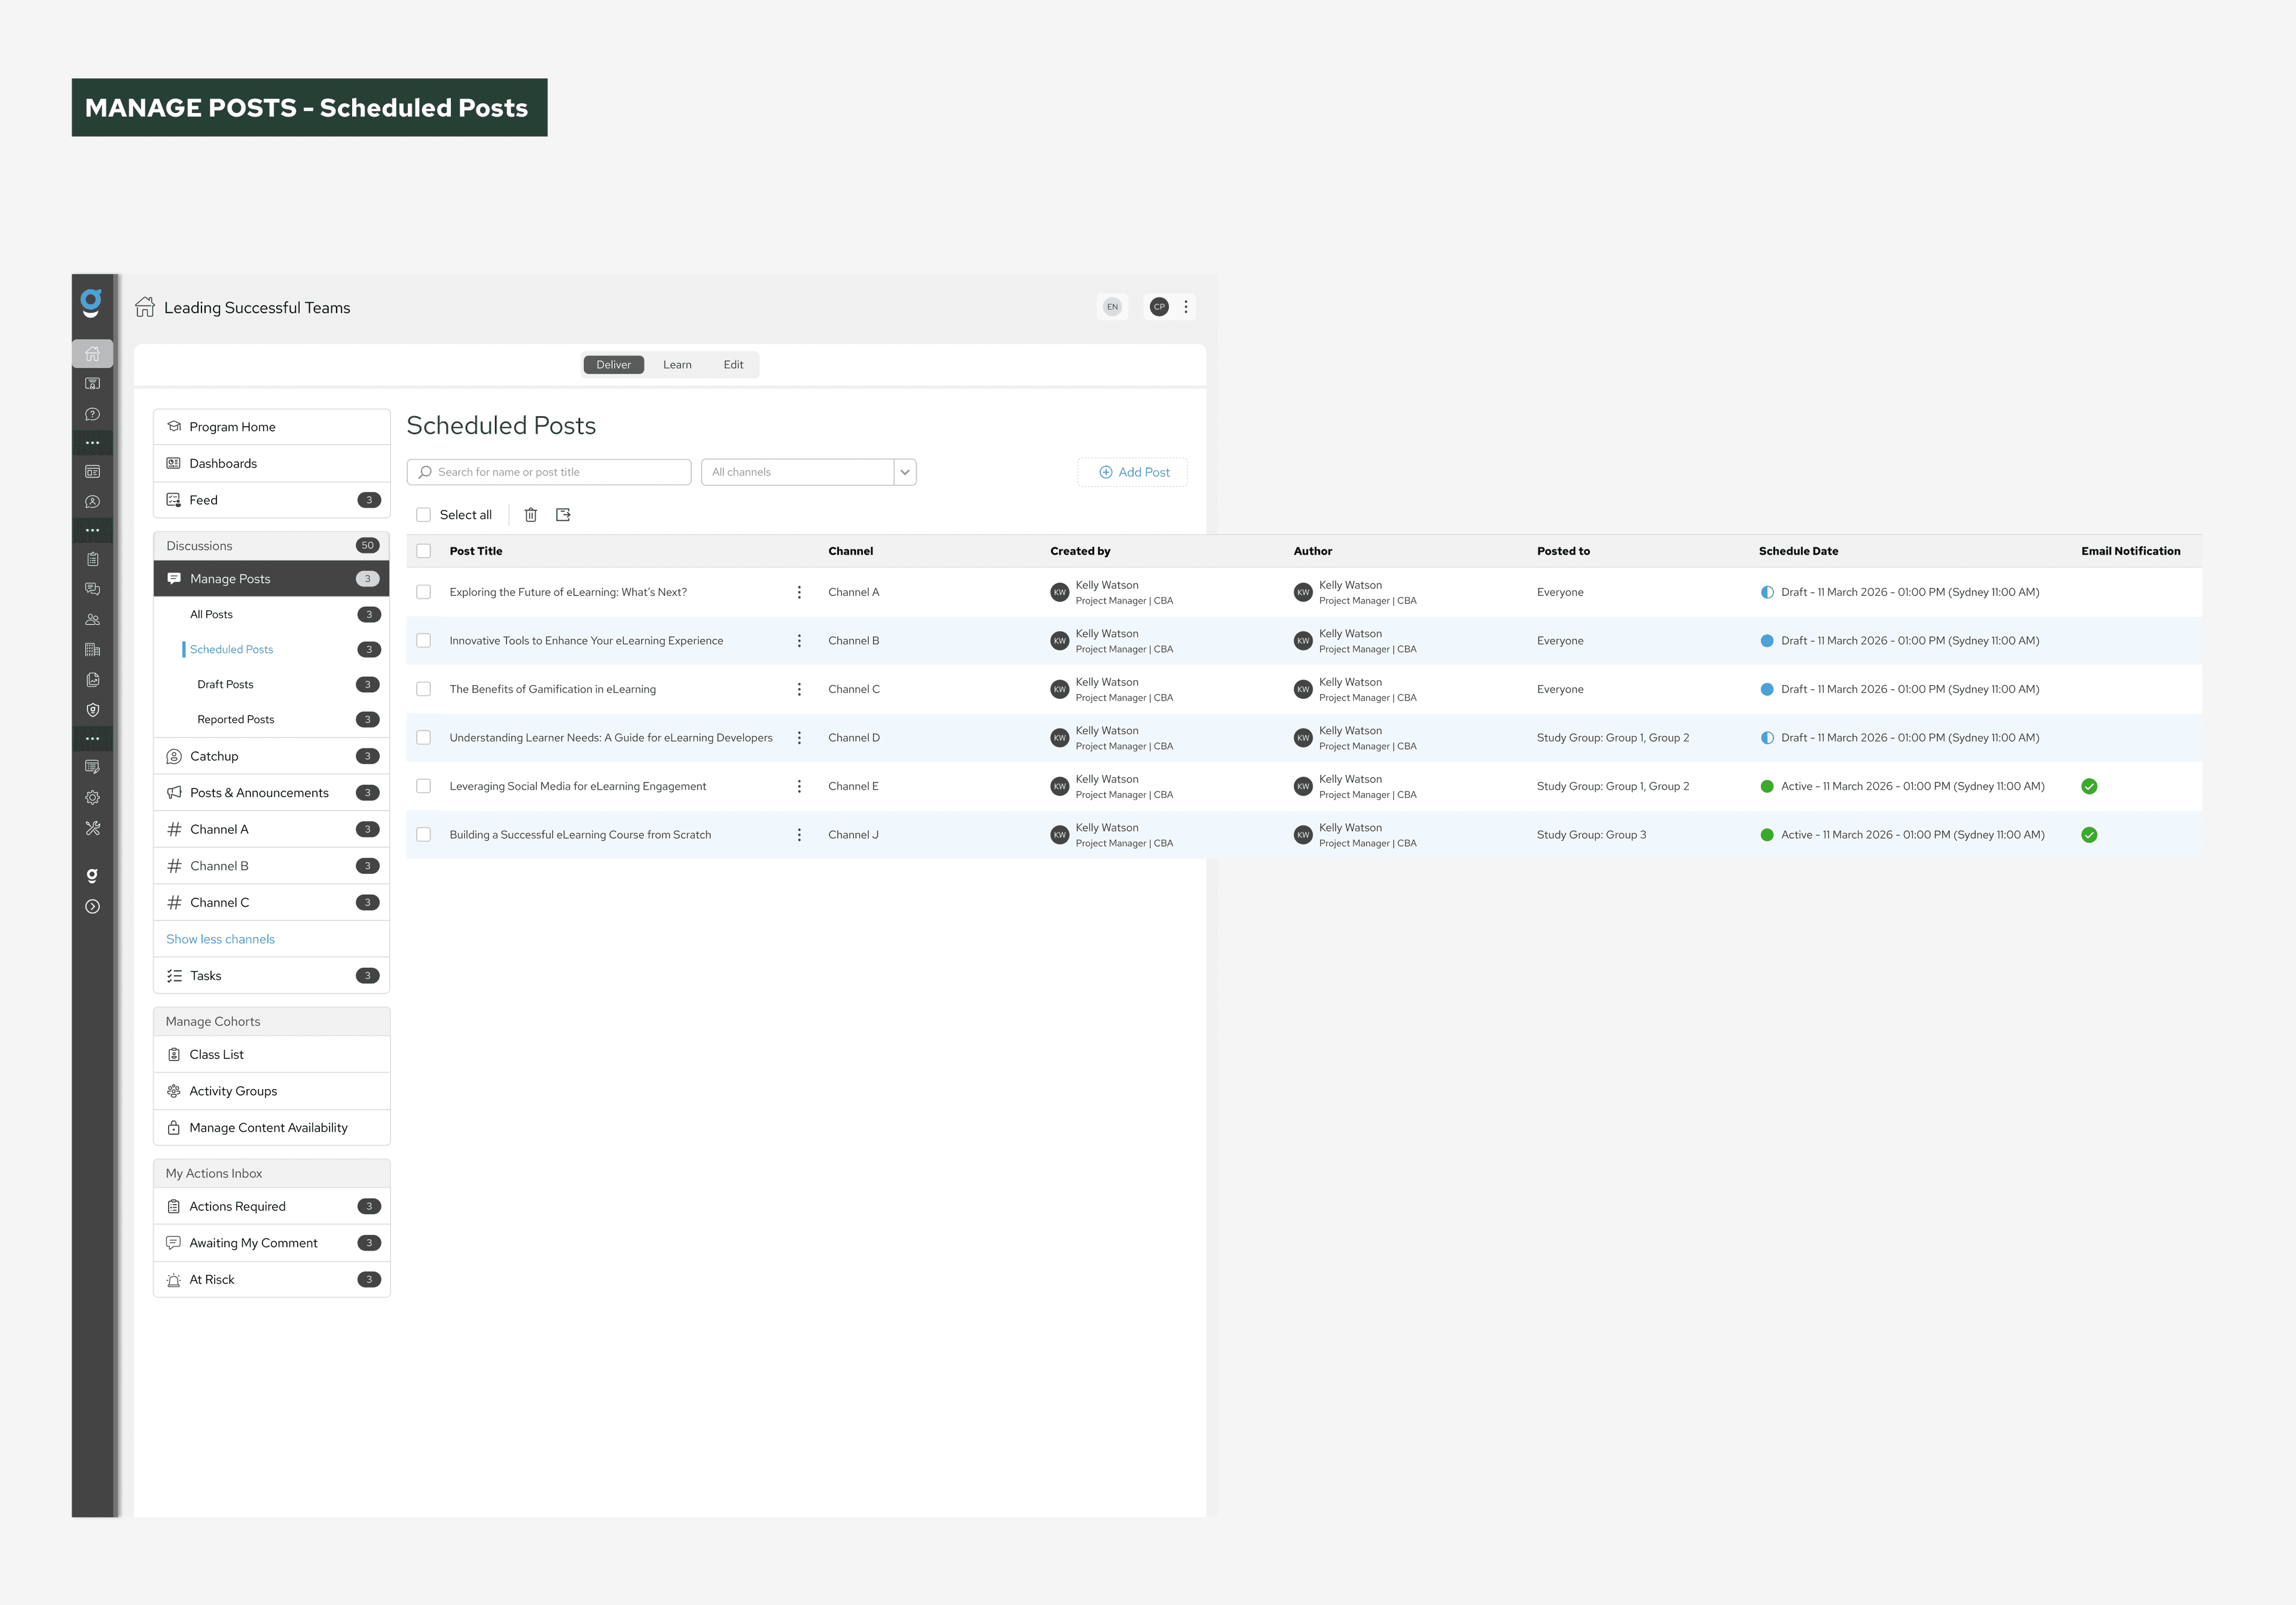Click the export icon beside the trash

pyautogui.click(x=563, y=515)
